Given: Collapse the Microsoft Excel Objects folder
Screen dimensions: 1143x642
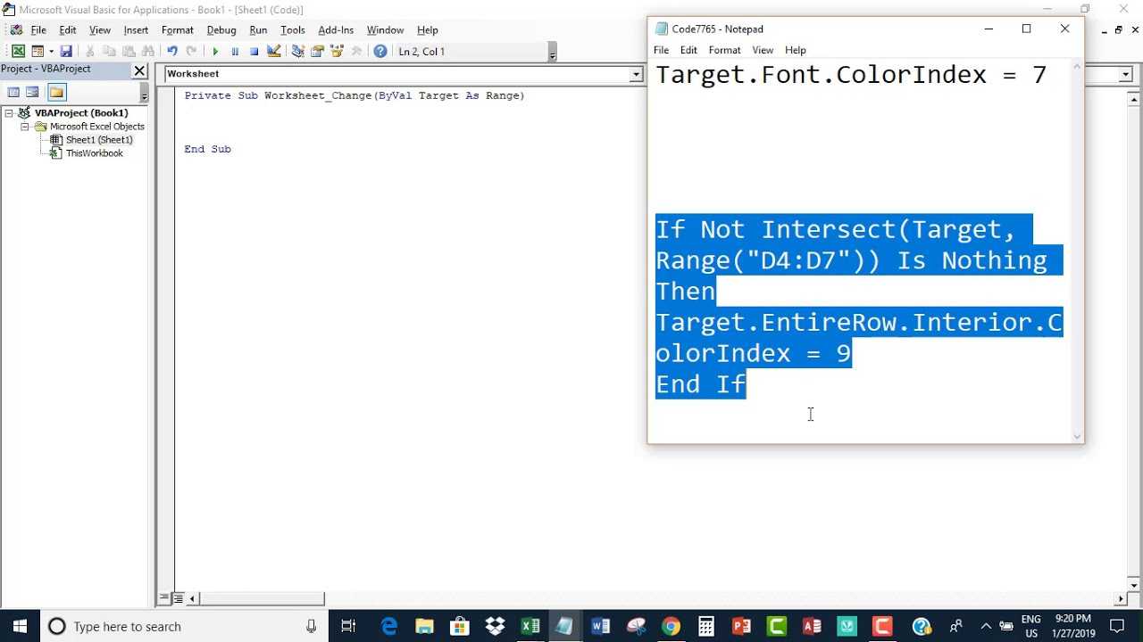Looking at the screenshot, I should [26, 127].
